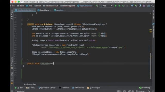Open Project Structure icon in toolbar
Image resolution: width=165 pixels, height=92 pixels.
pos(148,6)
